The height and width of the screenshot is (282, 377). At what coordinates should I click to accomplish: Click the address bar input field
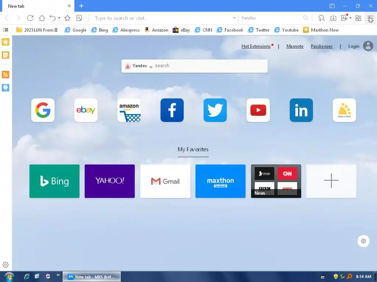click(162, 18)
